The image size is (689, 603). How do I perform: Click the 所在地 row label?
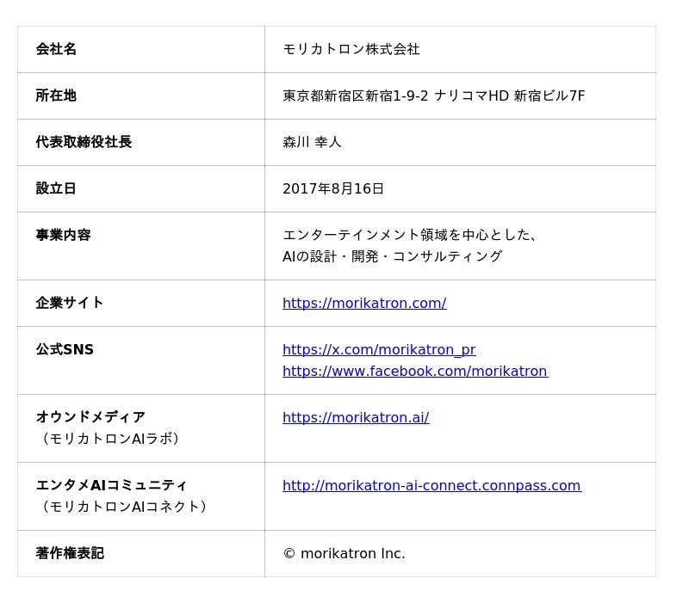56,95
